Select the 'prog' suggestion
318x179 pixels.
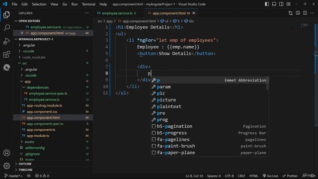pyautogui.click(x=209, y=120)
